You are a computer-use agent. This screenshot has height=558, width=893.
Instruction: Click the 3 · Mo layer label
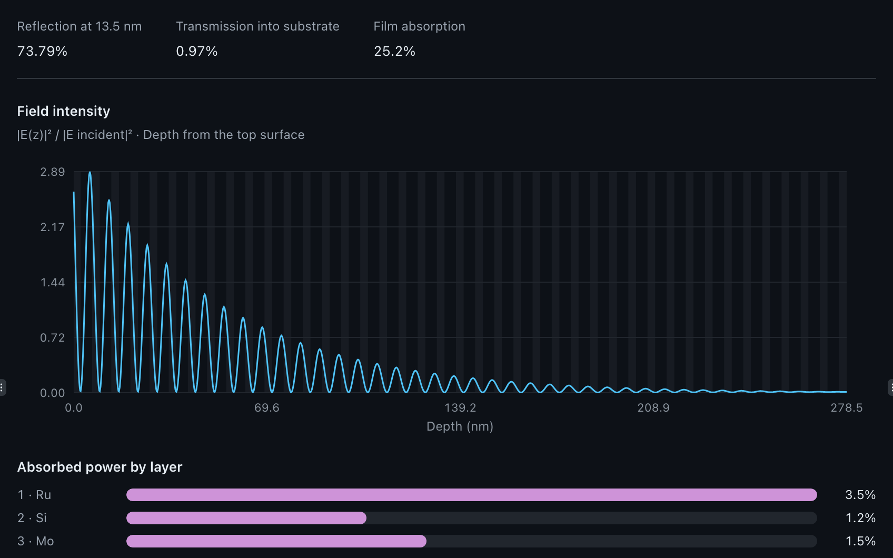coord(36,541)
